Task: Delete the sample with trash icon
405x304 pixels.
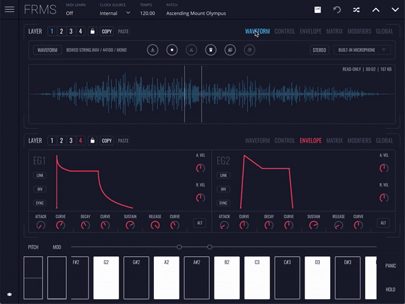Action: pos(211,50)
